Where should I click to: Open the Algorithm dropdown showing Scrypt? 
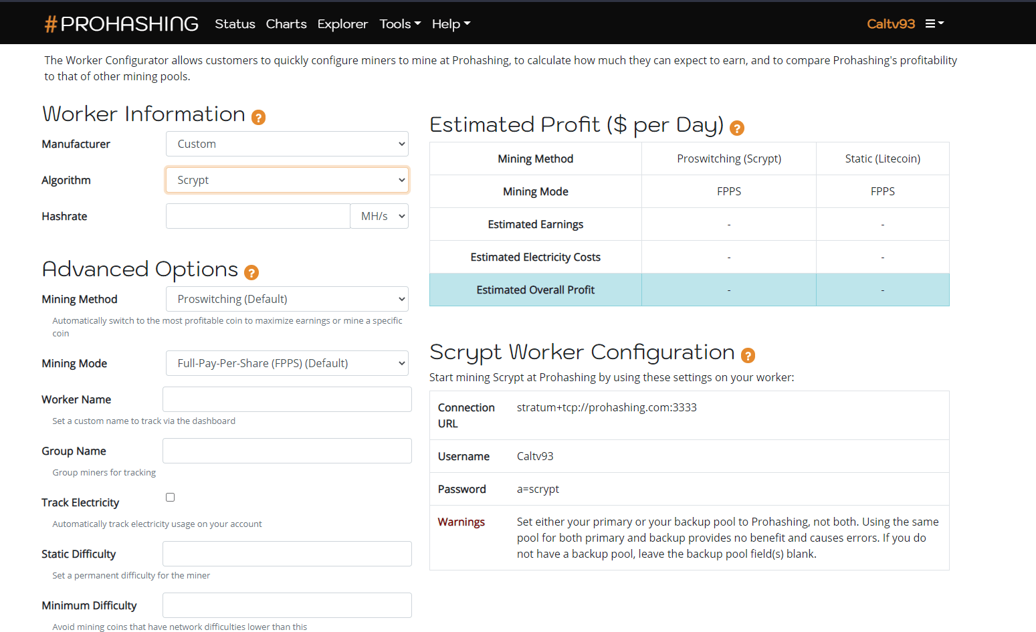pyautogui.click(x=287, y=180)
